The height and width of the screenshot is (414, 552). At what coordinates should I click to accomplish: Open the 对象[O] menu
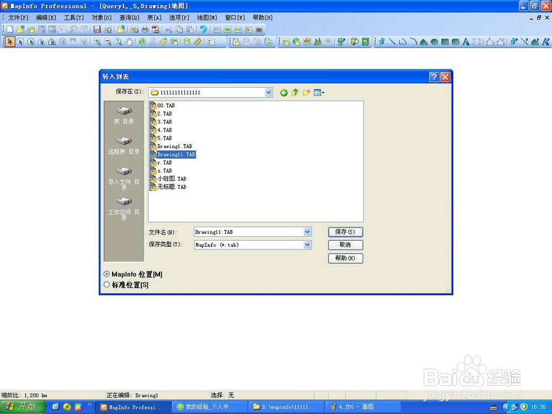pyautogui.click(x=102, y=18)
